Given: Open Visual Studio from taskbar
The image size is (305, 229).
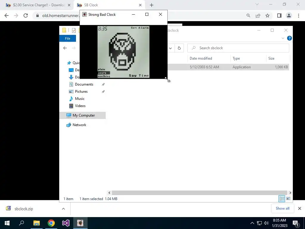Looking at the screenshot, I should [x=66, y=223].
